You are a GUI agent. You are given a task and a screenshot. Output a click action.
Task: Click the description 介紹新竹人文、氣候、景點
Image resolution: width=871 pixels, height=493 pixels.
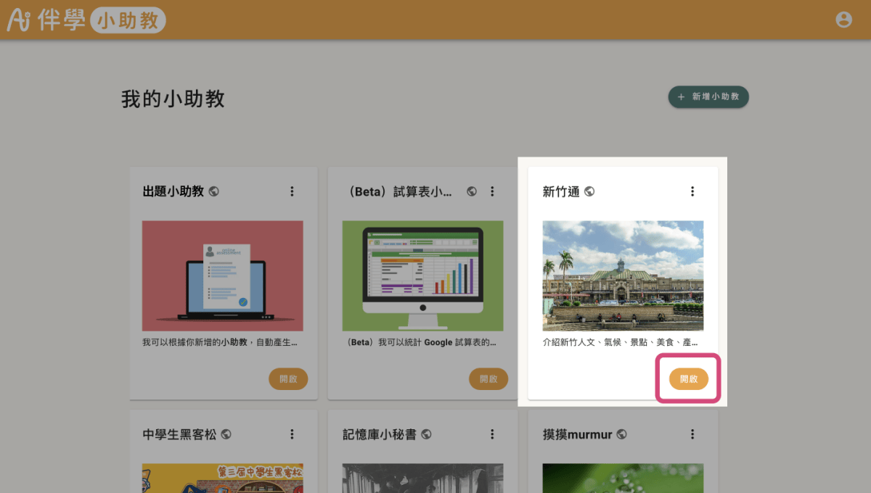621,341
